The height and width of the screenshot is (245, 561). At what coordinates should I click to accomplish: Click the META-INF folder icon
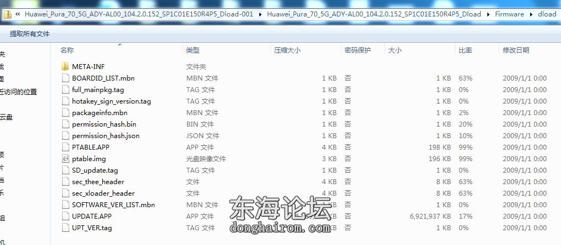pyautogui.click(x=65, y=66)
